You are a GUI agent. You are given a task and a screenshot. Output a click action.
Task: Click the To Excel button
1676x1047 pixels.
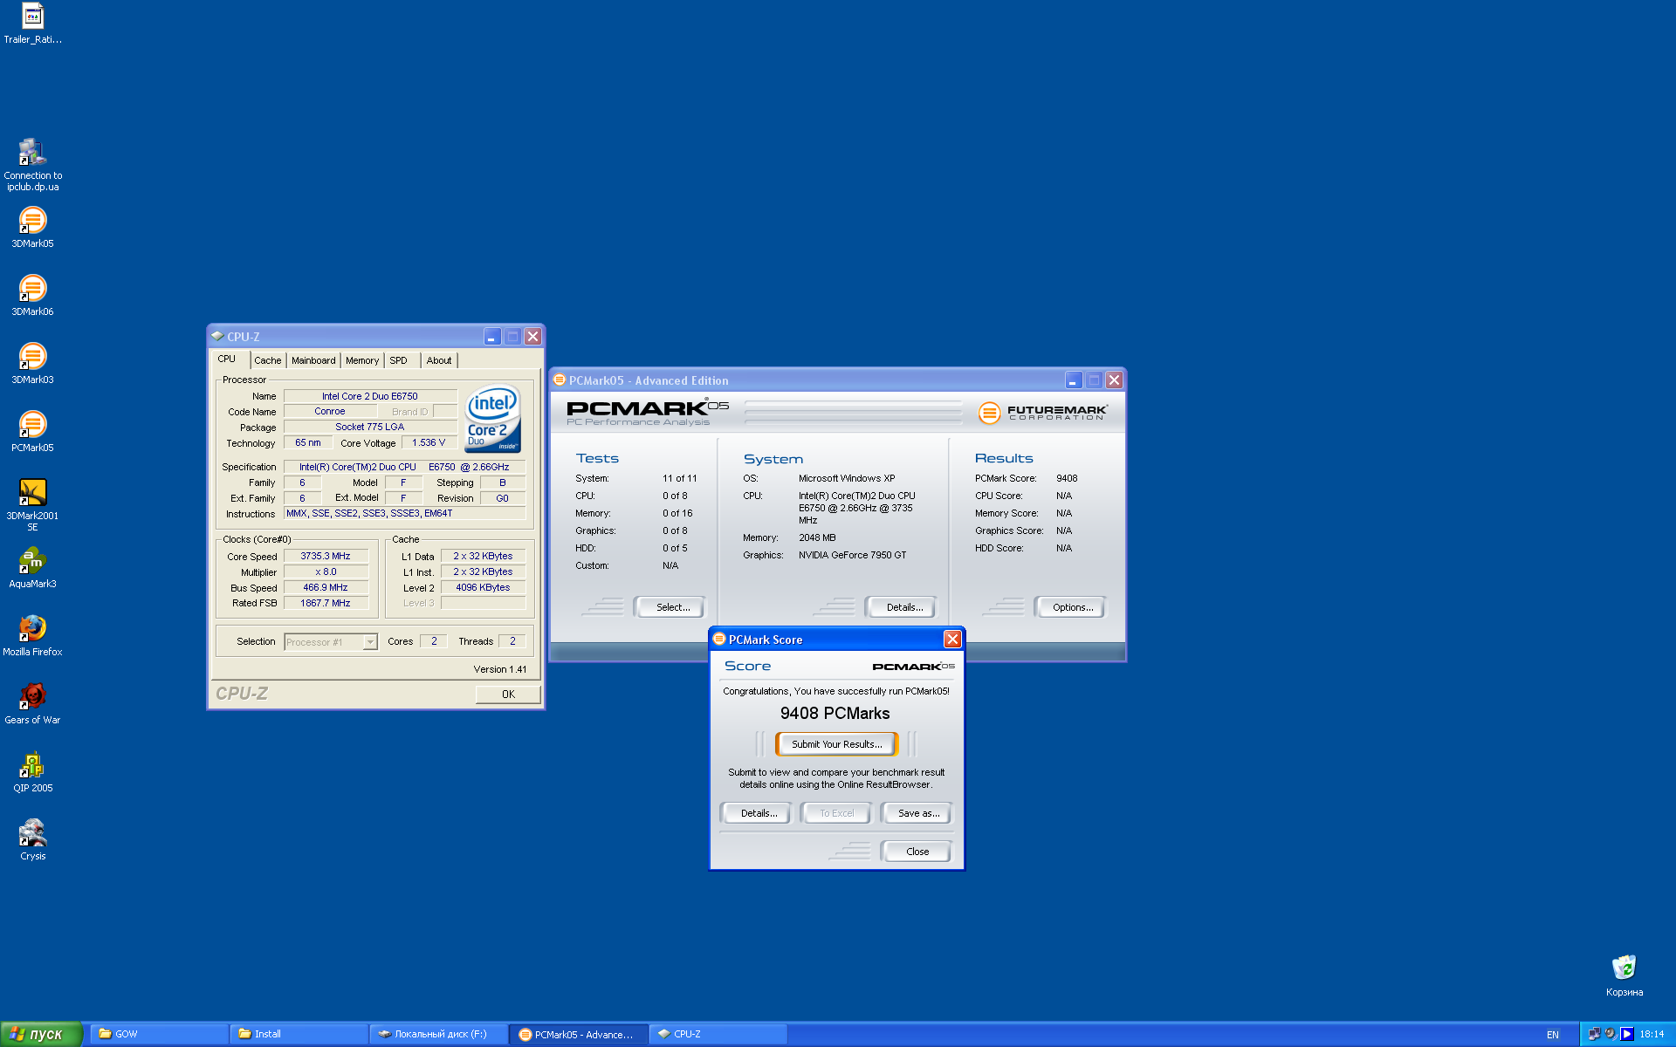click(x=836, y=813)
